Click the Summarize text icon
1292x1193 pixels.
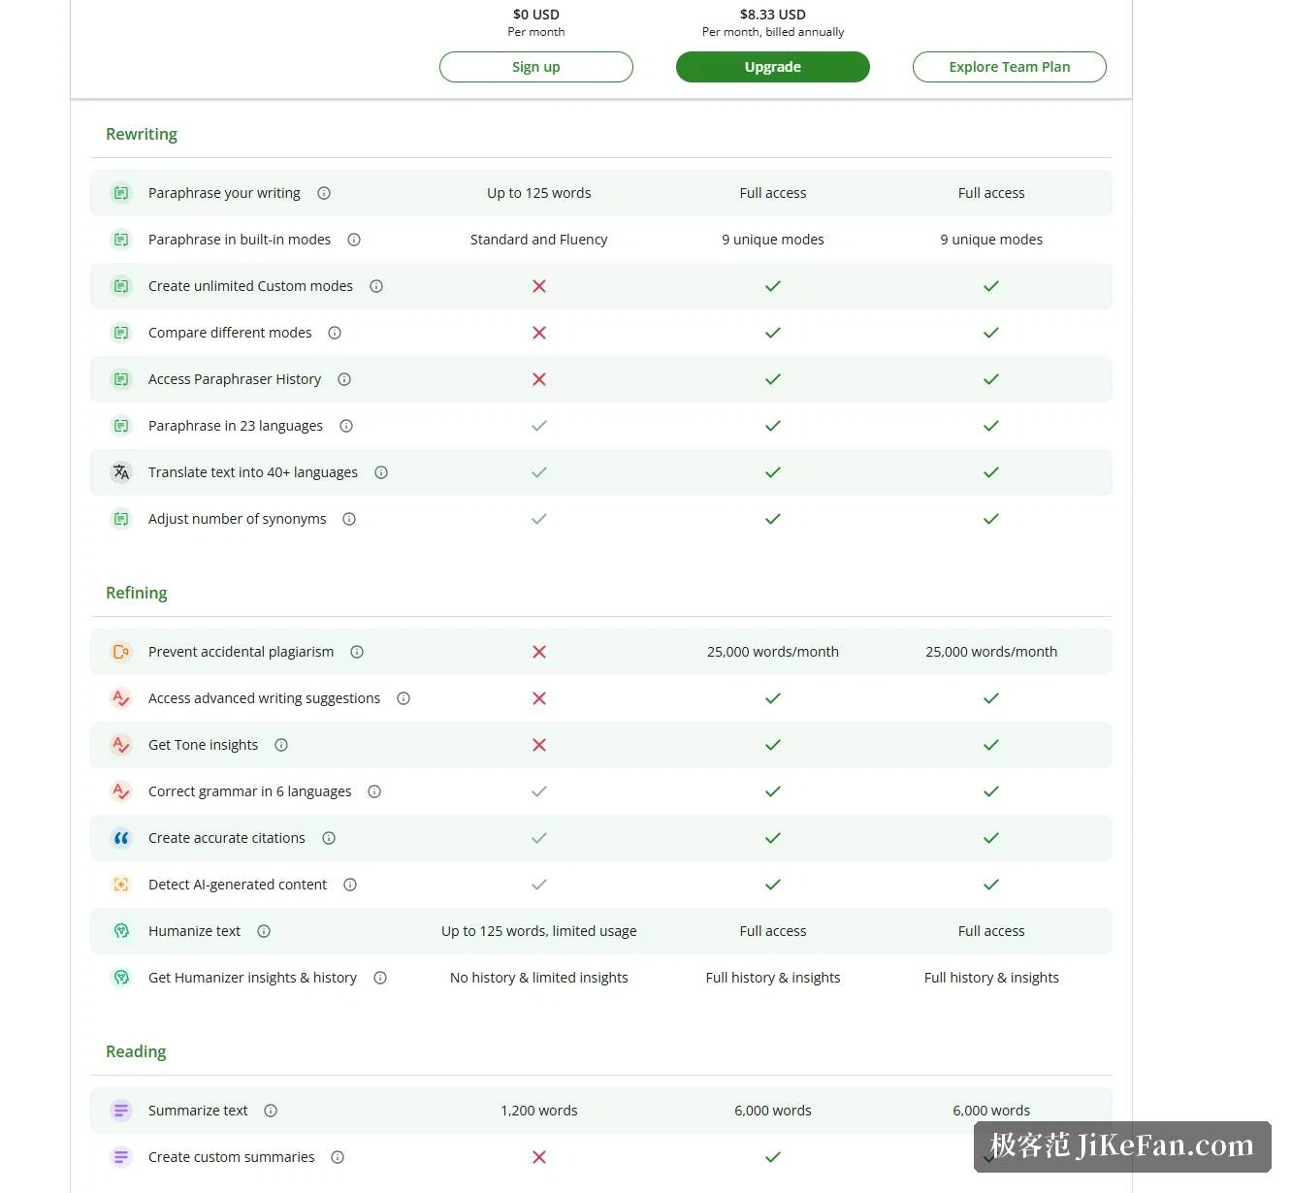(121, 1111)
